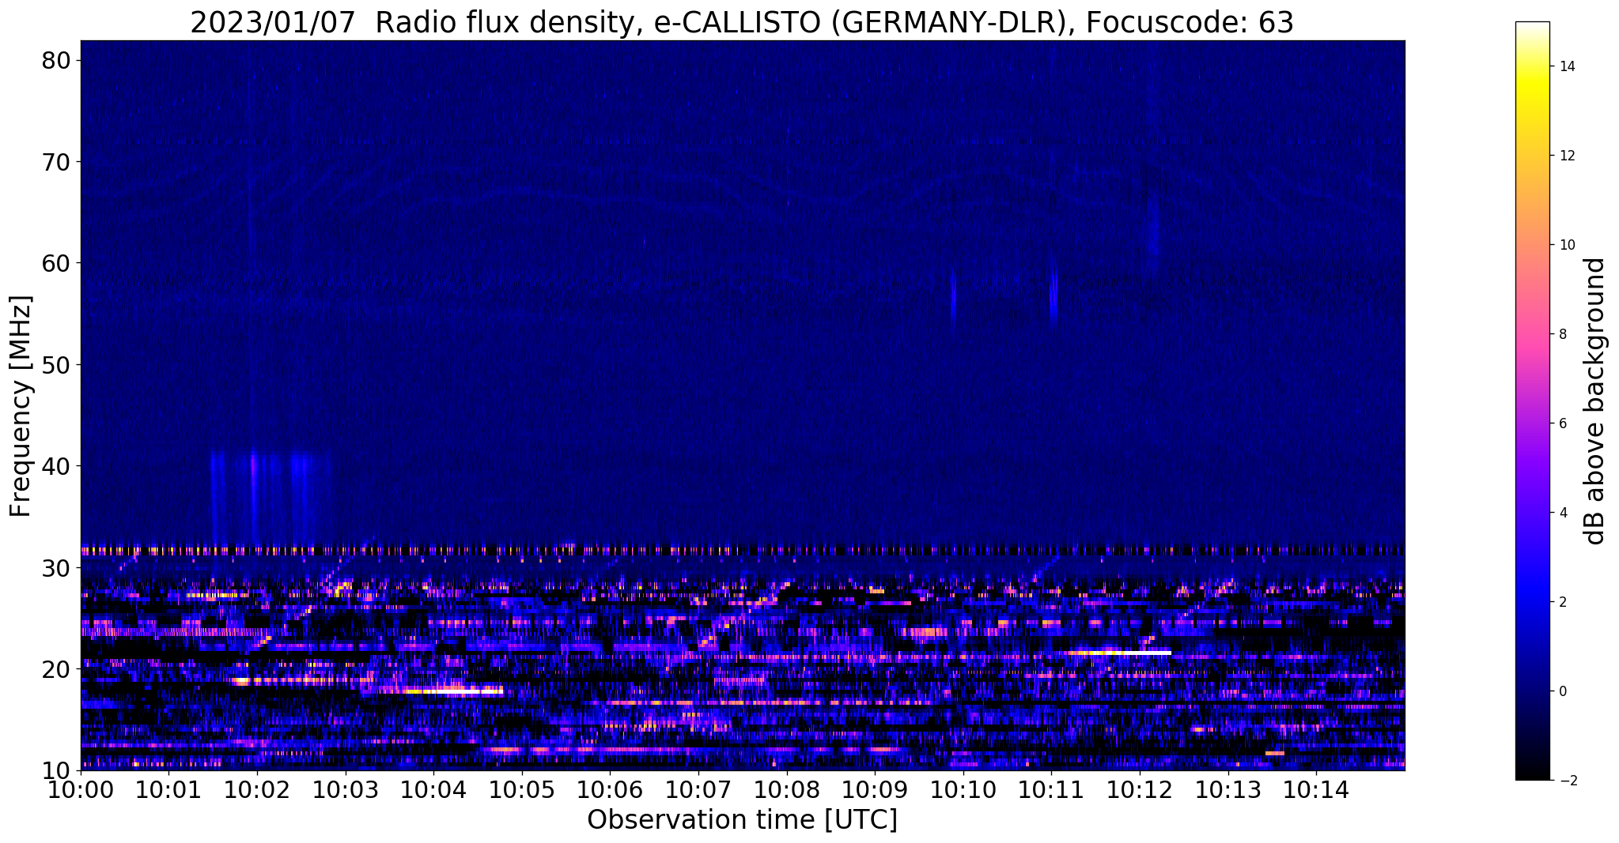Click the 30 MHz frequency tick label
The image size is (1619, 843).
point(58,568)
